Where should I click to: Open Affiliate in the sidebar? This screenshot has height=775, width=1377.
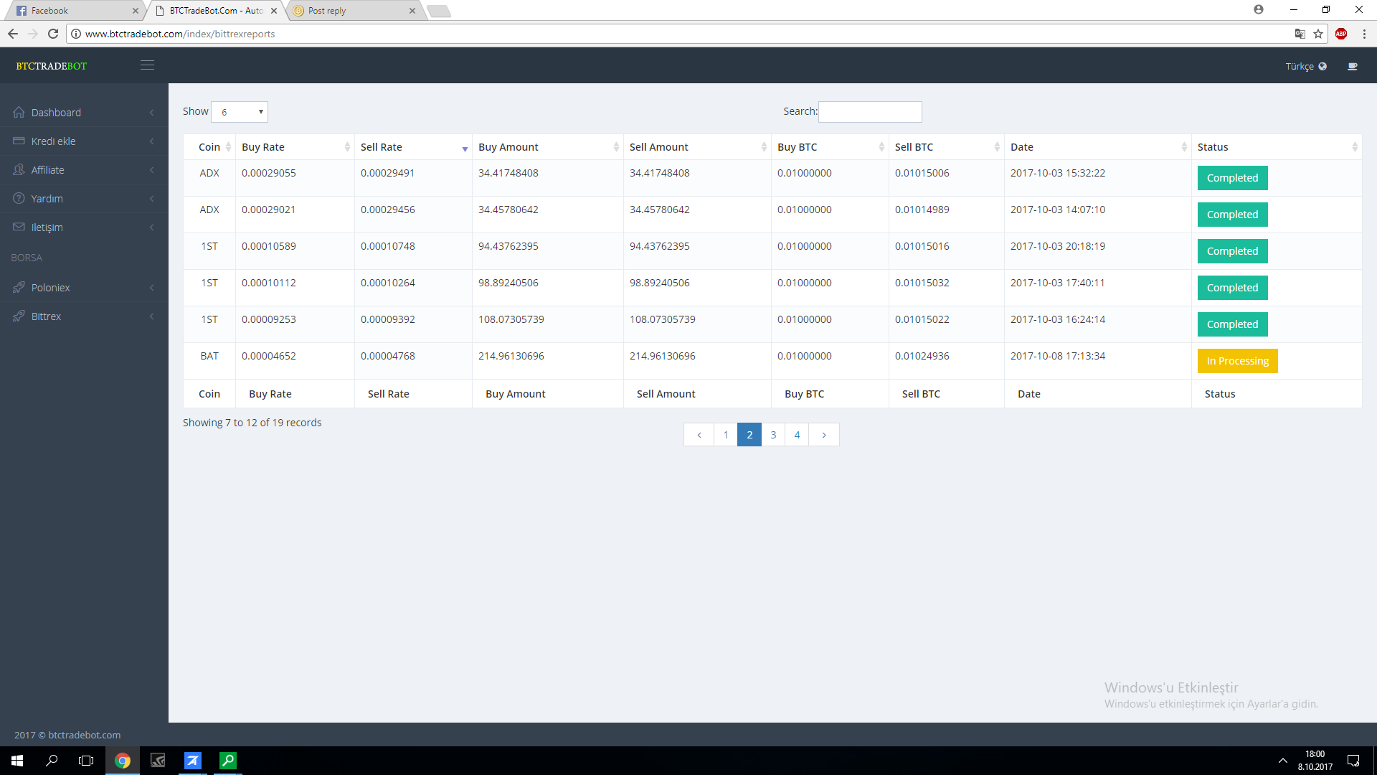84,170
